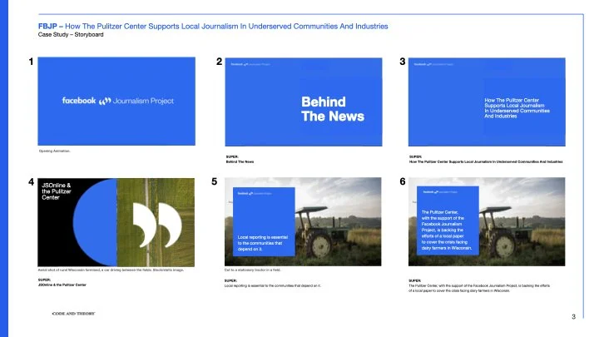This screenshot has height=337, width=599.
Task: Click the 'Opening Animation.' caption
Action: 54,151
